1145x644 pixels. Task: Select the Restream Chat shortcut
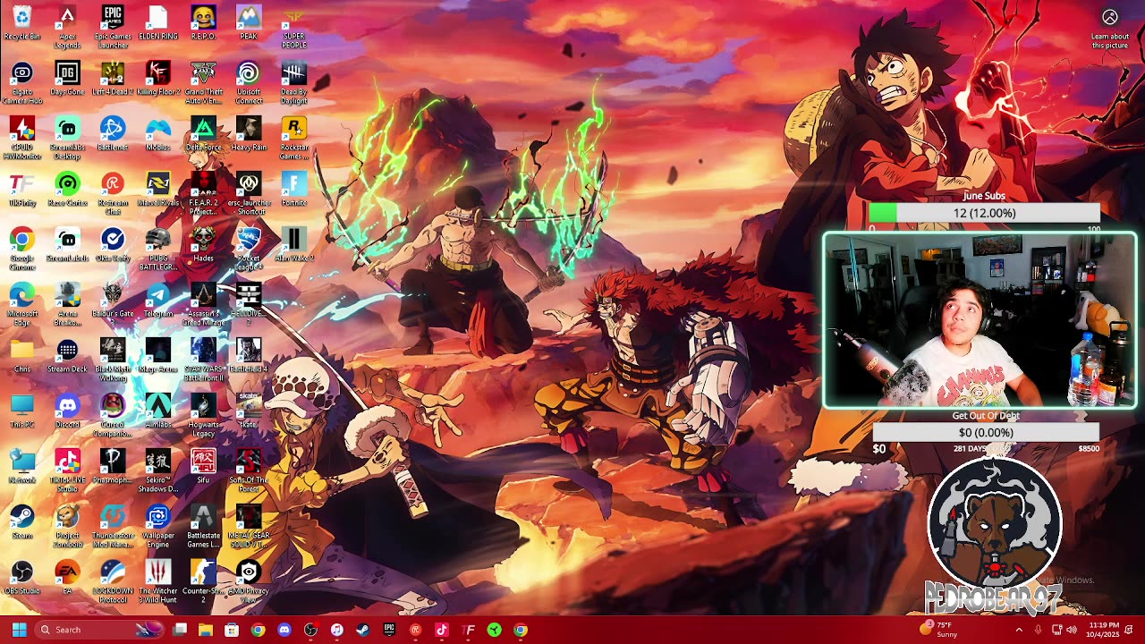tap(113, 193)
